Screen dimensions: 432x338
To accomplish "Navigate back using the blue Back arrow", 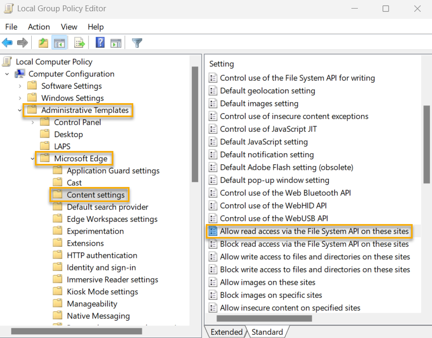I will click(x=8, y=42).
